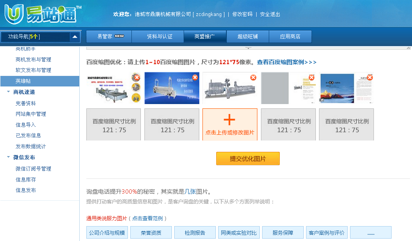Remove the third thumbnail image

[253, 77]
